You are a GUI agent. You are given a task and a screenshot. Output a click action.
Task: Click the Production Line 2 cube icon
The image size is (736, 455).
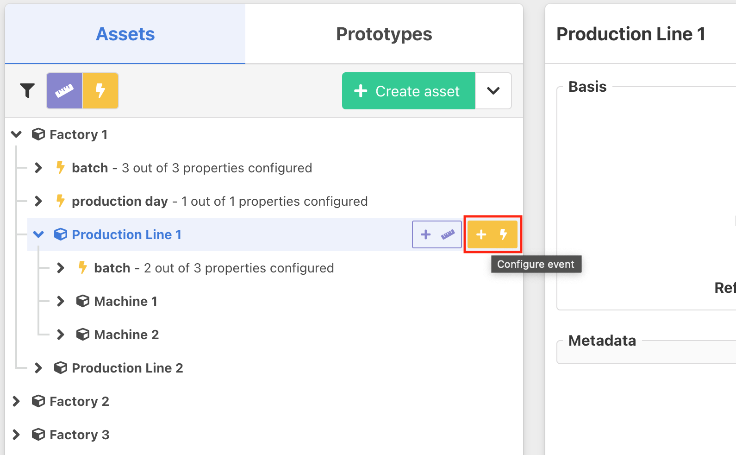click(61, 368)
